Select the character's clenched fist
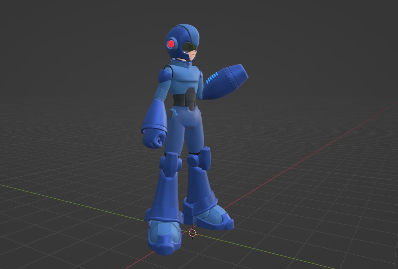398x269 pixels. coord(154,138)
